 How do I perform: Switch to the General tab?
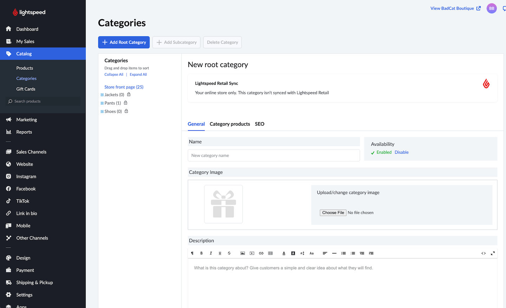[x=196, y=124]
